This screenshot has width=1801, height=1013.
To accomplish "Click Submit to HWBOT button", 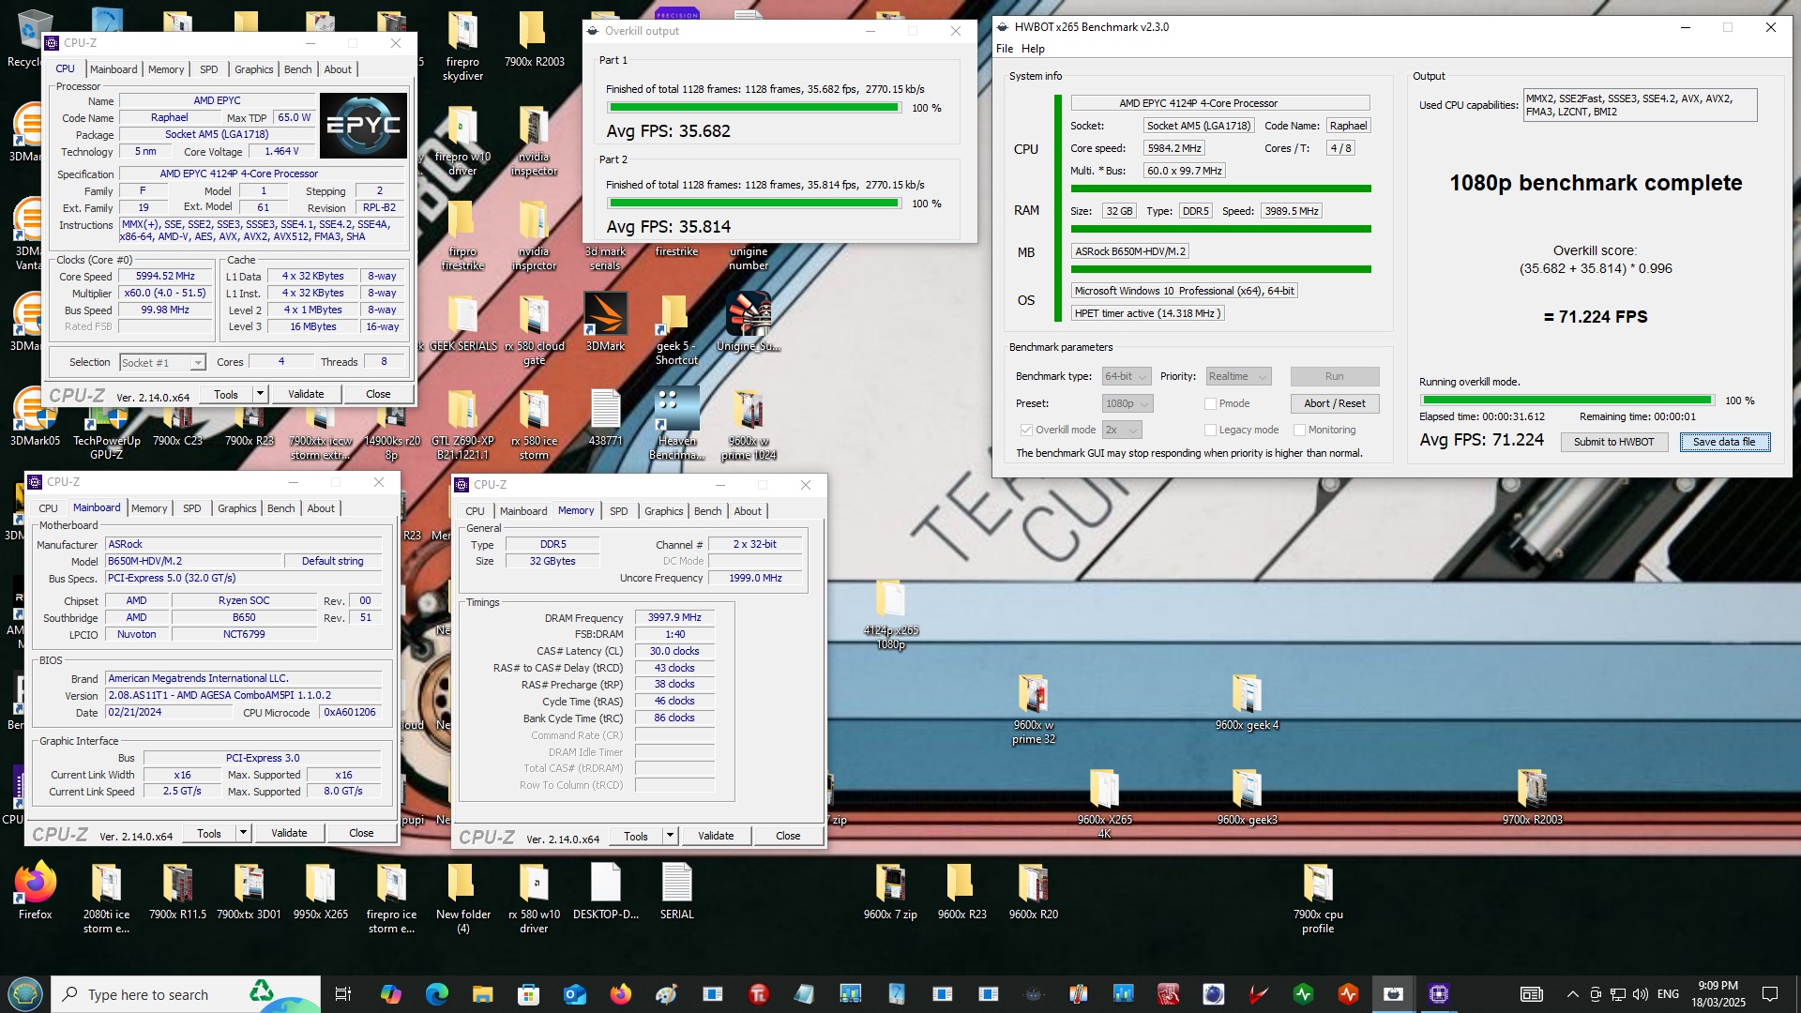I will [1613, 442].
